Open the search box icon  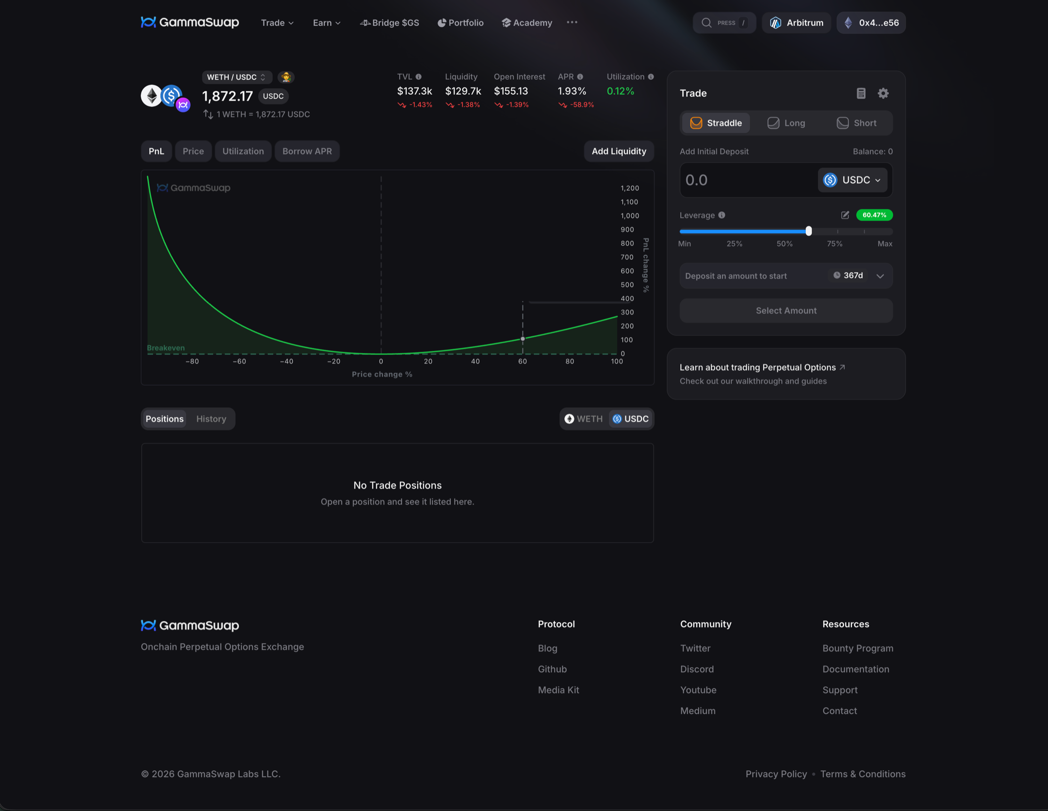coord(706,23)
